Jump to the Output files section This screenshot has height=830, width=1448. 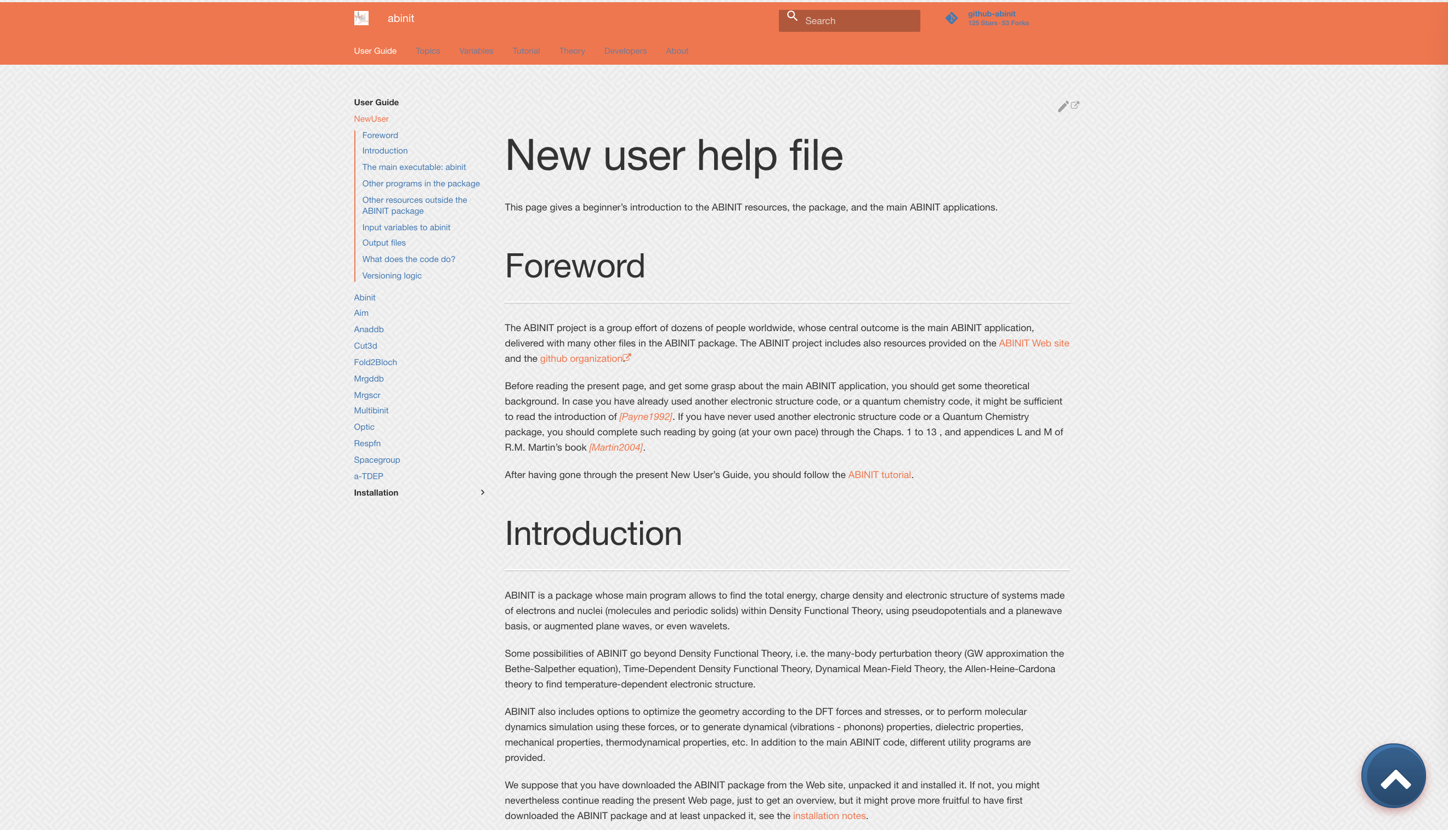pyautogui.click(x=384, y=243)
